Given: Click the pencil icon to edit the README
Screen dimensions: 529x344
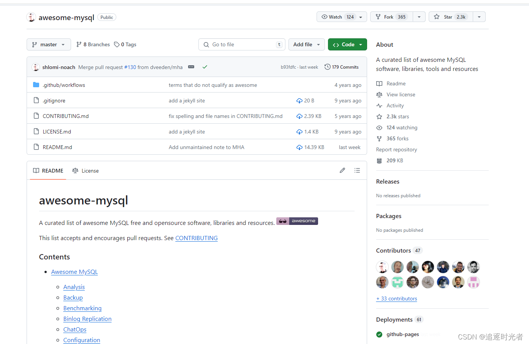Looking at the screenshot, I should (342, 170).
